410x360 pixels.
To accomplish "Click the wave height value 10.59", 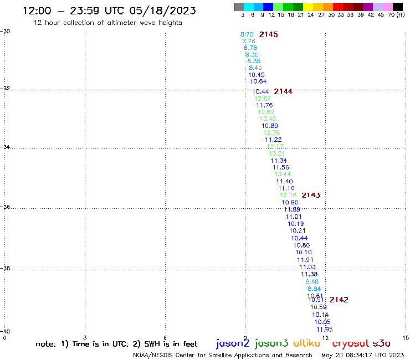I will point(319,307).
